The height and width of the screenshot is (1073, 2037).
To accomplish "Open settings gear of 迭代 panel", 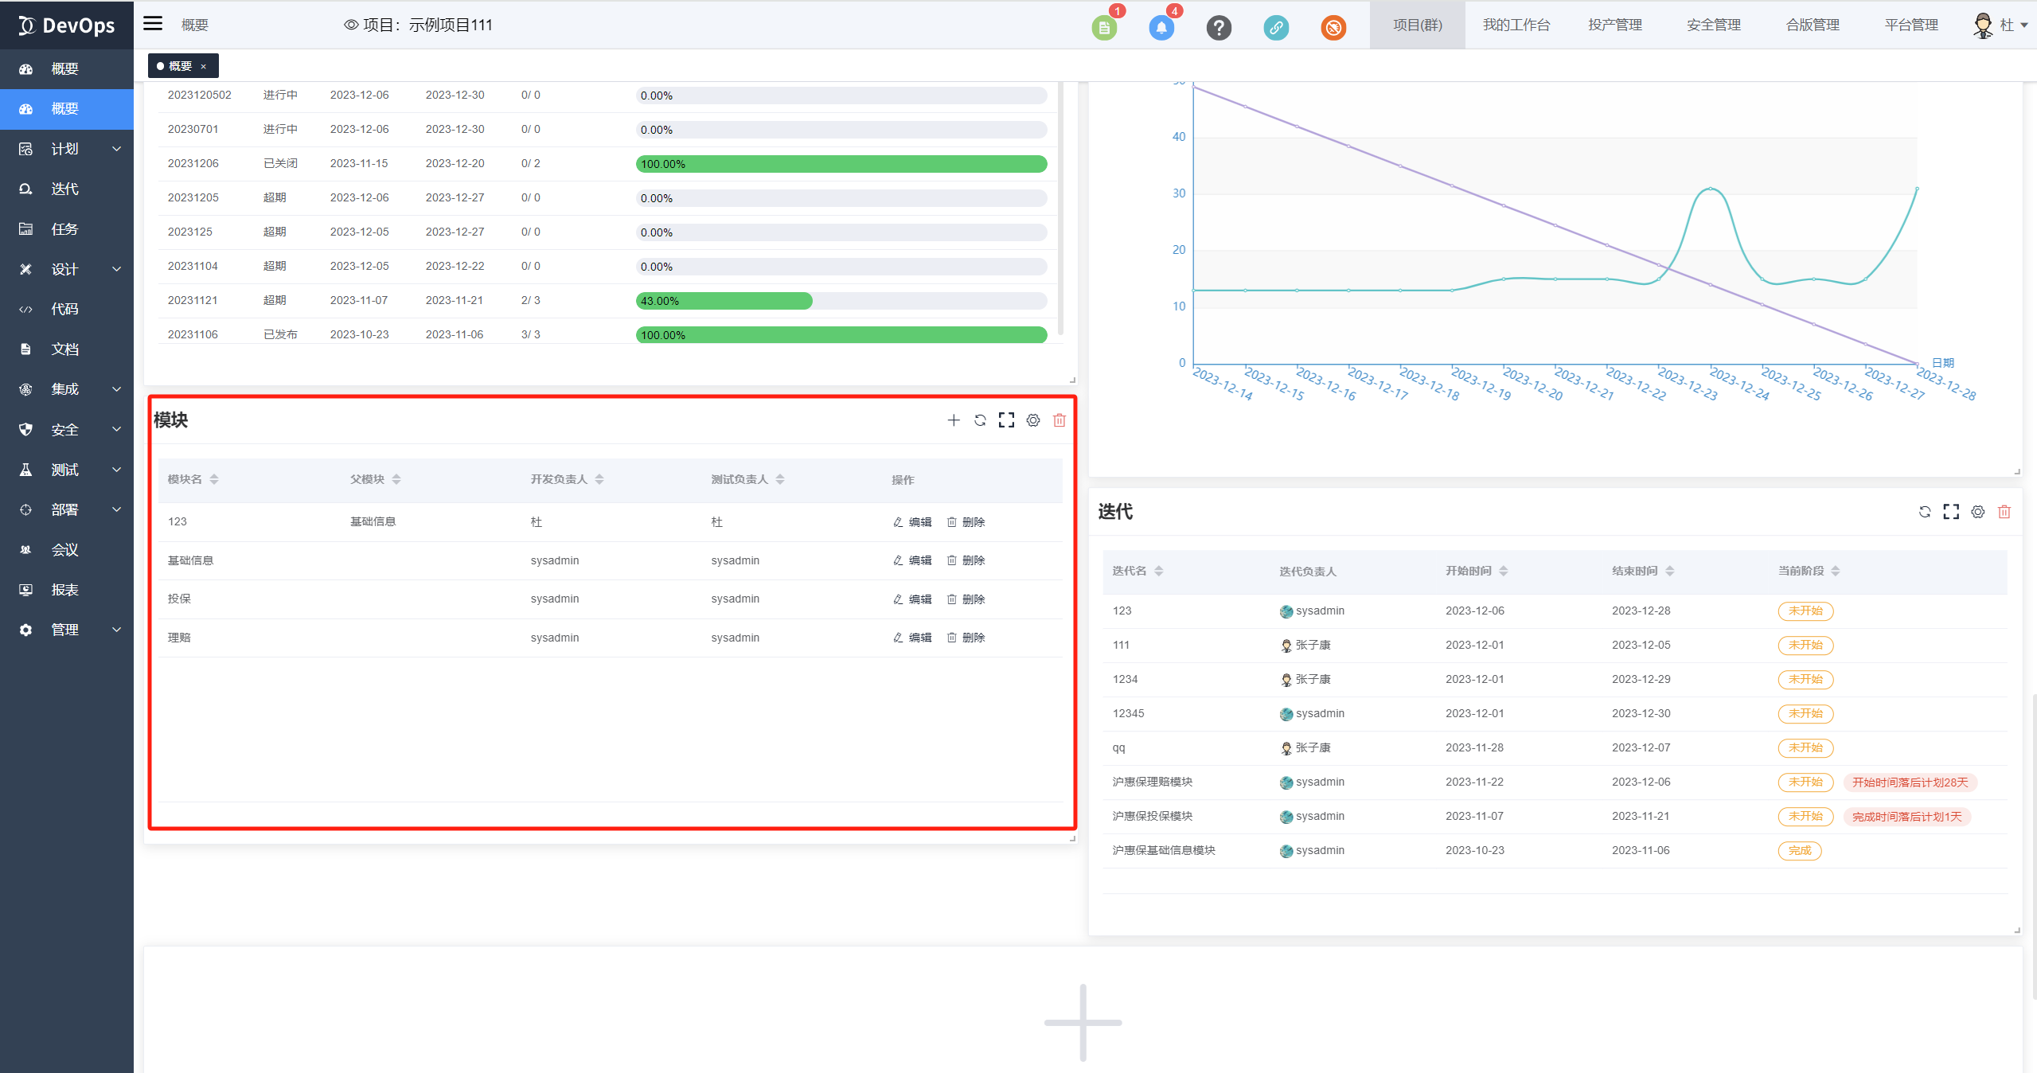I will point(1977,512).
